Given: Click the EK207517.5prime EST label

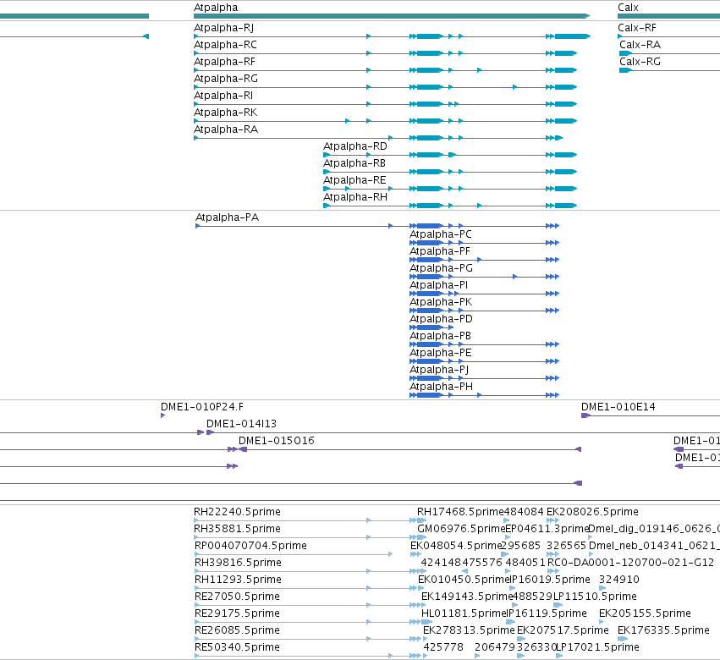Looking at the screenshot, I should [563, 631].
